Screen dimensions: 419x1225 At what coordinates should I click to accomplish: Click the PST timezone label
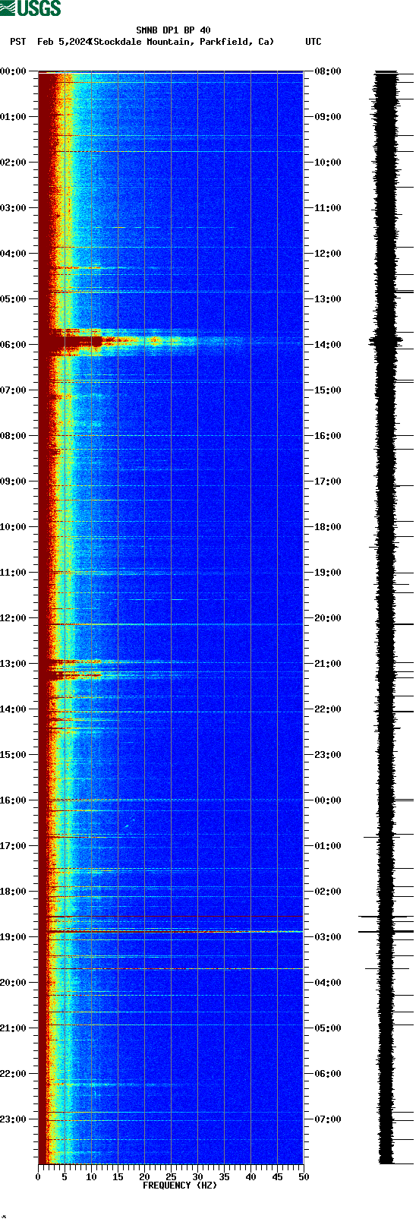[17, 42]
